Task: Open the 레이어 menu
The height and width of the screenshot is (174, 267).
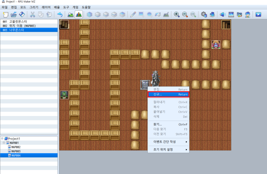Action: tap(46, 7)
